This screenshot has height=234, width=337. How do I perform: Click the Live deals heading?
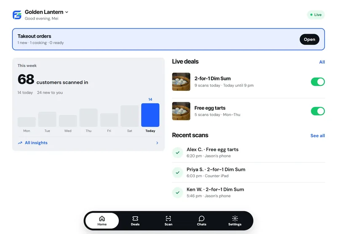coord(185,61)
